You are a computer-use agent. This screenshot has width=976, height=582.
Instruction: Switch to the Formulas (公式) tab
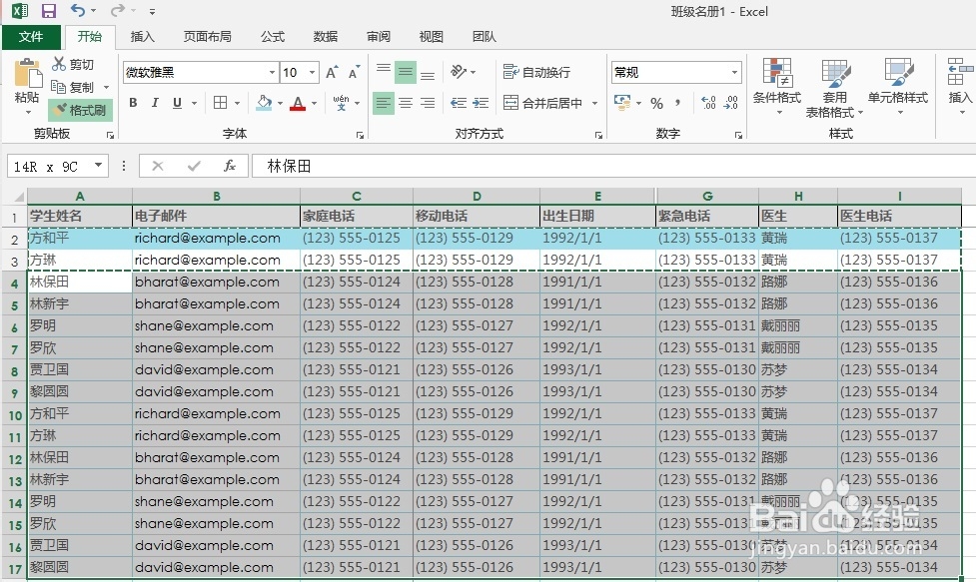(x=273, y=37)
